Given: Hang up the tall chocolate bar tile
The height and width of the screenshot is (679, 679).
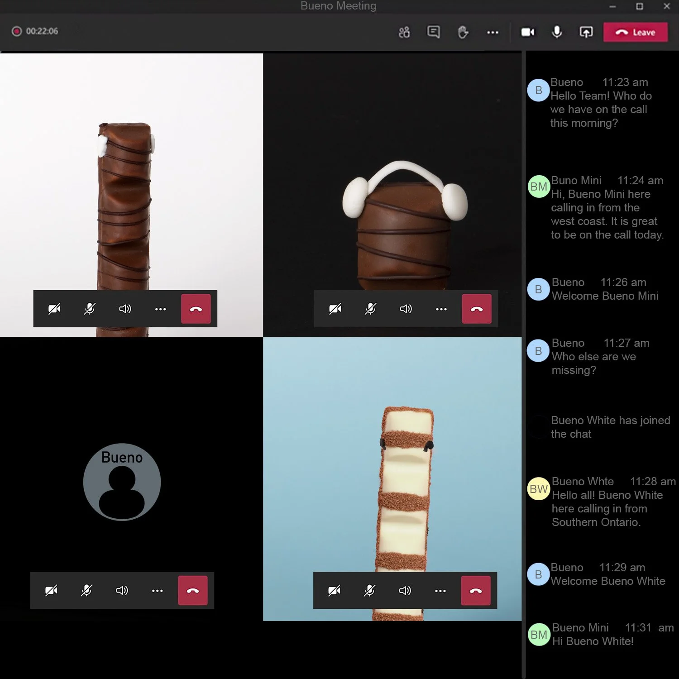Looking at the screenshot, I should click(196, 309).
